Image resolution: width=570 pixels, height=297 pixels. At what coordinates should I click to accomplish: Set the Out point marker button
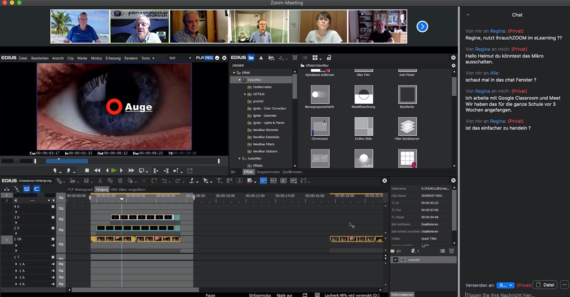[x=68, y=171]
